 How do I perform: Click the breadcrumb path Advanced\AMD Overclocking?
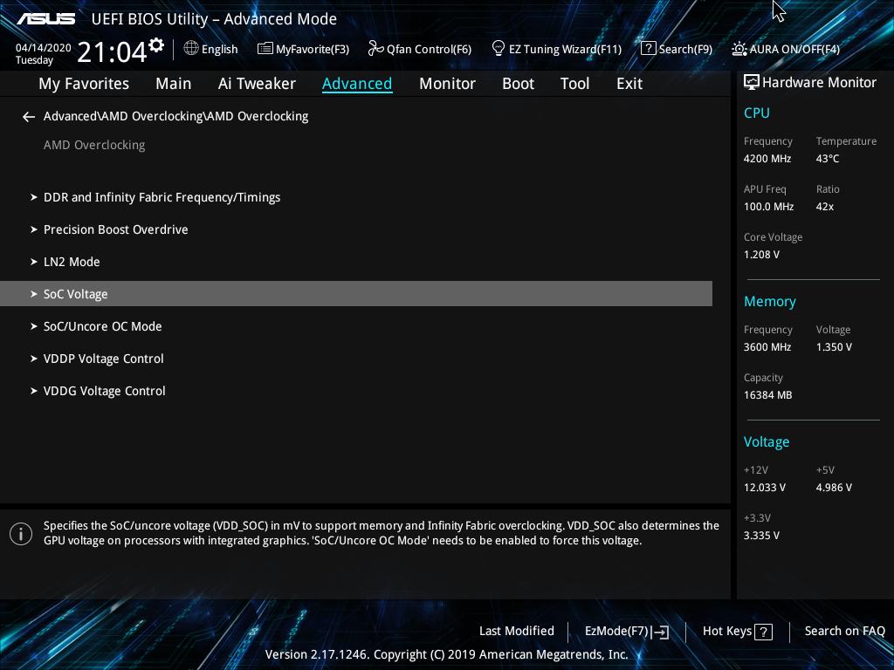[x=175, y=116]
